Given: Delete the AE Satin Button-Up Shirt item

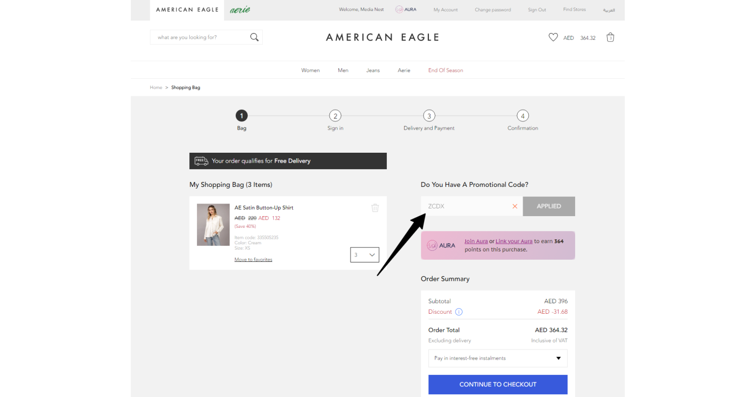Looking at the screenshot, I should point(375,208).
